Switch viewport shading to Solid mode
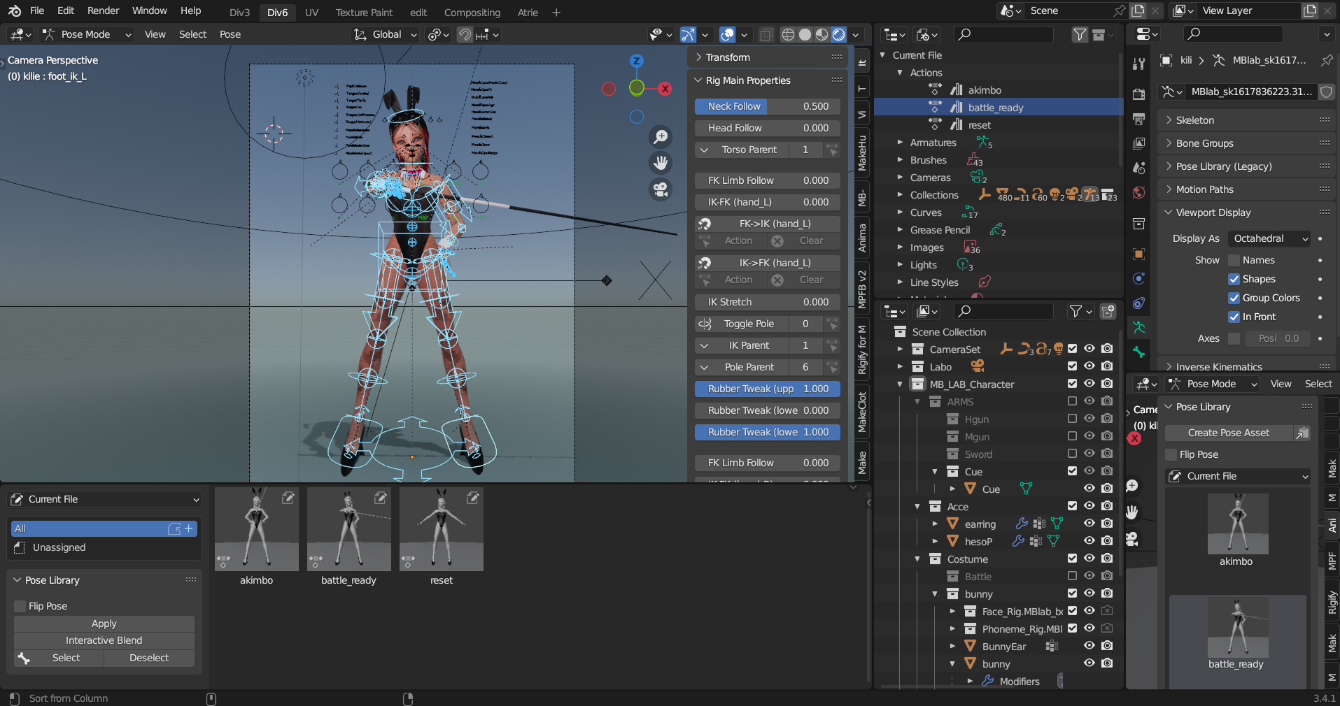The width and height of the screenshot is (1340, 706). click(804, 34)
